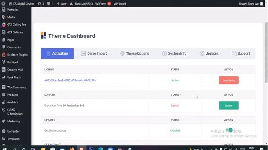Open the WordPress logo menu

click(x=3, y=4)
